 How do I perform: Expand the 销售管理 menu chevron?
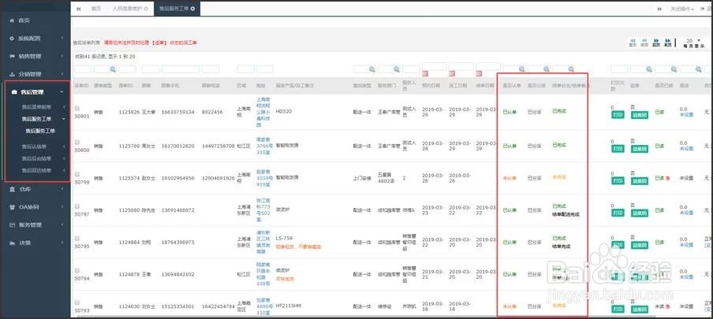(x=63, y=57)
